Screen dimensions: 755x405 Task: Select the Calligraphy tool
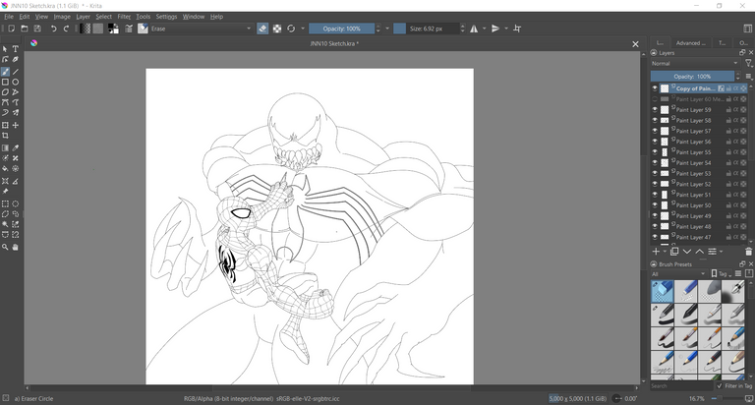tap(16, 60)
